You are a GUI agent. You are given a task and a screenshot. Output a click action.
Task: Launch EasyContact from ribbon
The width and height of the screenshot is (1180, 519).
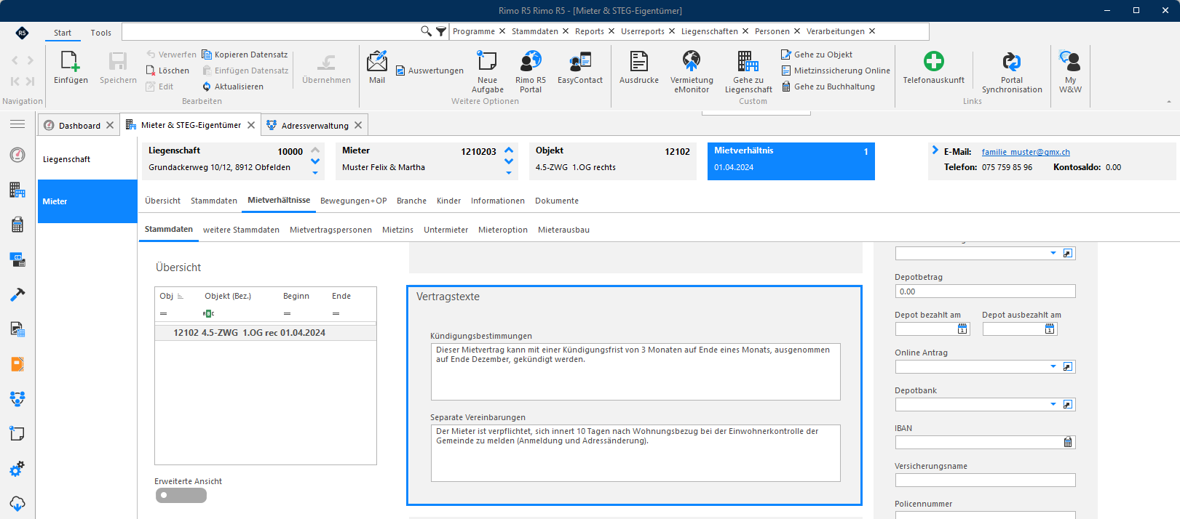[x=580, y=68]
